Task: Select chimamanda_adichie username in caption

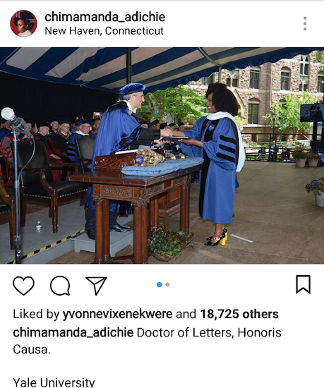Action: tap(73, 332)
